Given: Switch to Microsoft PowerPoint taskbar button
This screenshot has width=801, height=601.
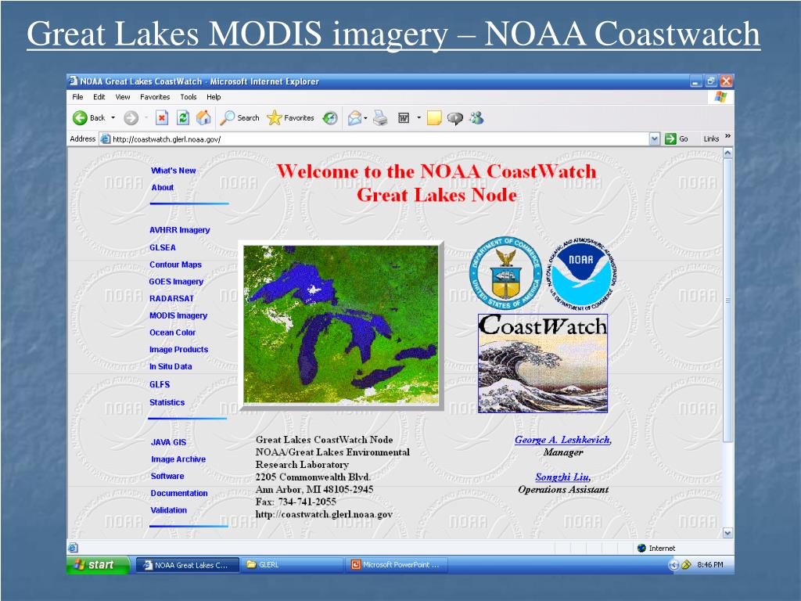Looking at the screenshot, I should pos(397,565).
